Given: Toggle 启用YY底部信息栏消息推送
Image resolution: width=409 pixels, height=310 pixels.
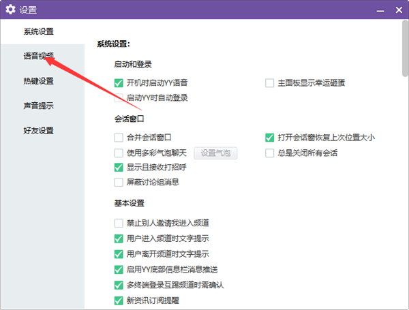Looking at the screenshot, I should pos(119,270).
